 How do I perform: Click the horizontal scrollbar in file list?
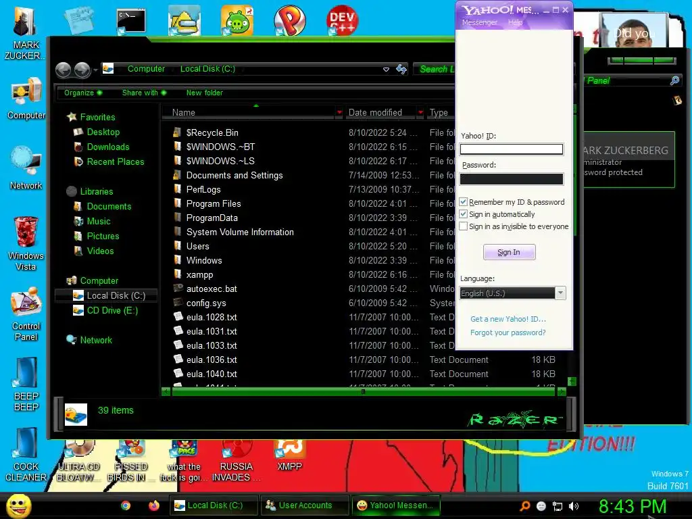coord(363,391)
